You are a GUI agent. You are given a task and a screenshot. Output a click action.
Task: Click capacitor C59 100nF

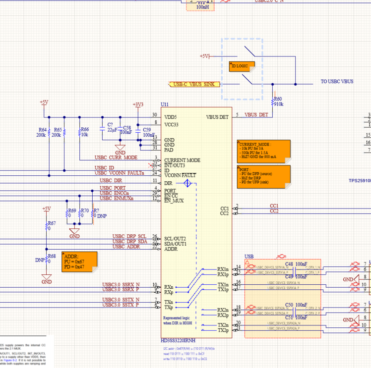[138, 131]
